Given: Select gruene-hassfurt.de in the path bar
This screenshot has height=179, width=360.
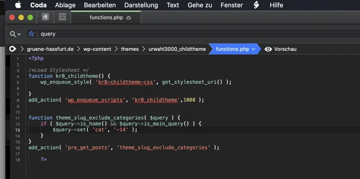Looking at the screenshot, I should (x=50, y=49).
